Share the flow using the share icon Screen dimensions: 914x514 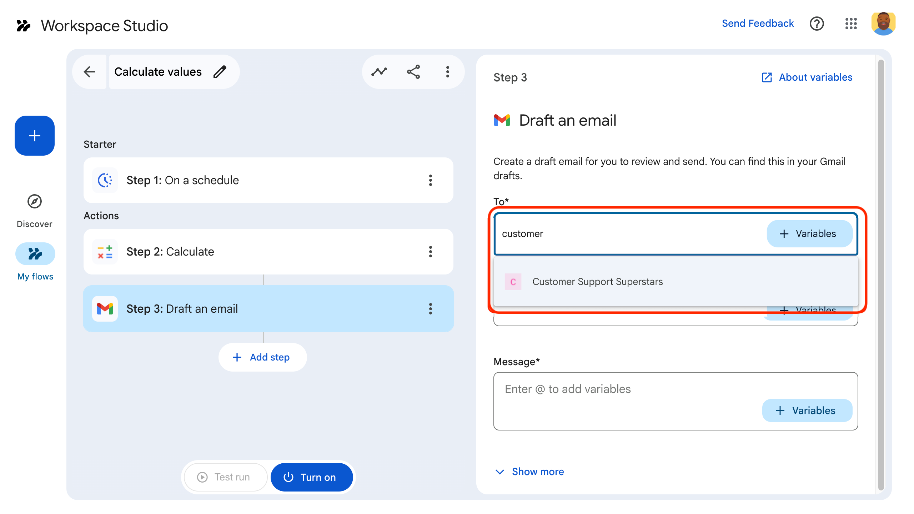[413, 71]
